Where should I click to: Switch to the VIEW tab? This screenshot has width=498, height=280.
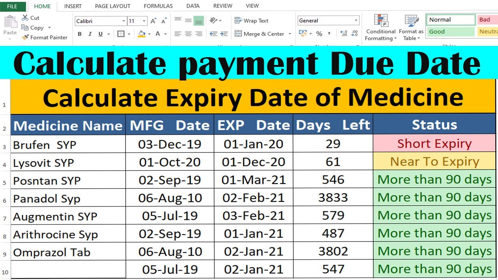pyautogui.click(x=253, y=6)
